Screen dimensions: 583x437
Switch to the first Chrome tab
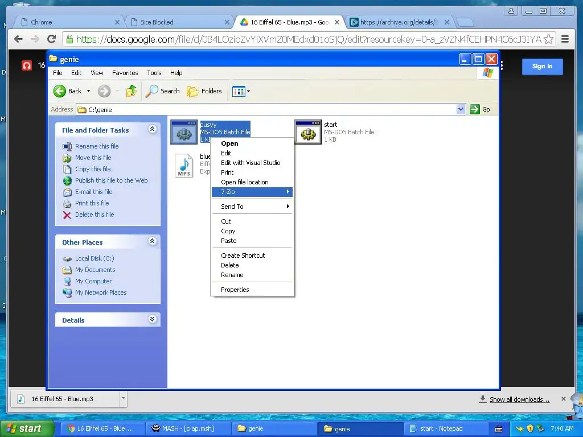point(70,22)
